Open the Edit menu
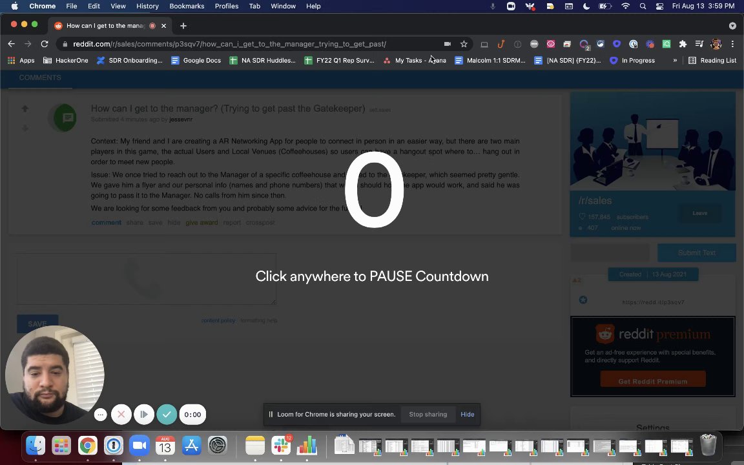Viewport: 744px width, 465px height. coord(94,6)
